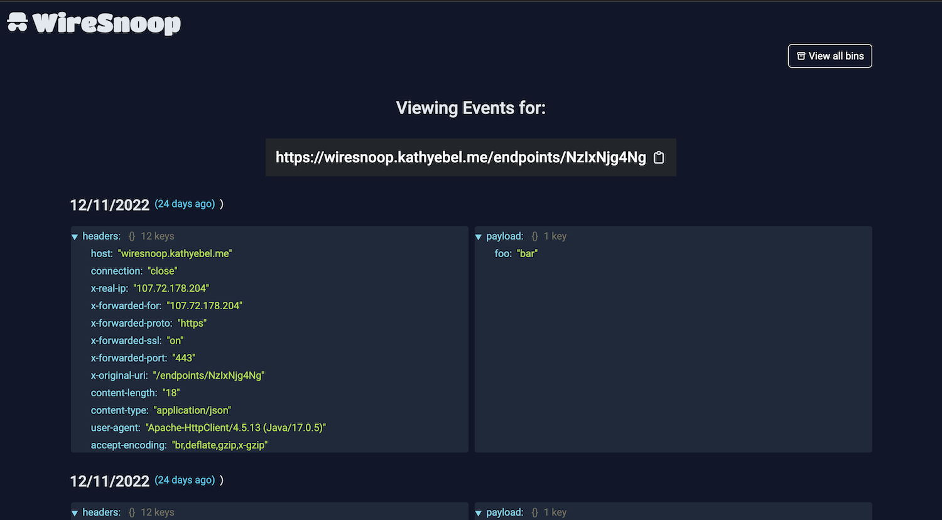Click the chevron beside the second 12/11/2022 heading
942x520 pixels.
tap(221, 479)
